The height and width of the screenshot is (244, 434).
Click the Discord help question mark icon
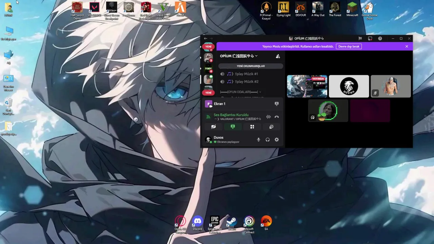(380, 39)
